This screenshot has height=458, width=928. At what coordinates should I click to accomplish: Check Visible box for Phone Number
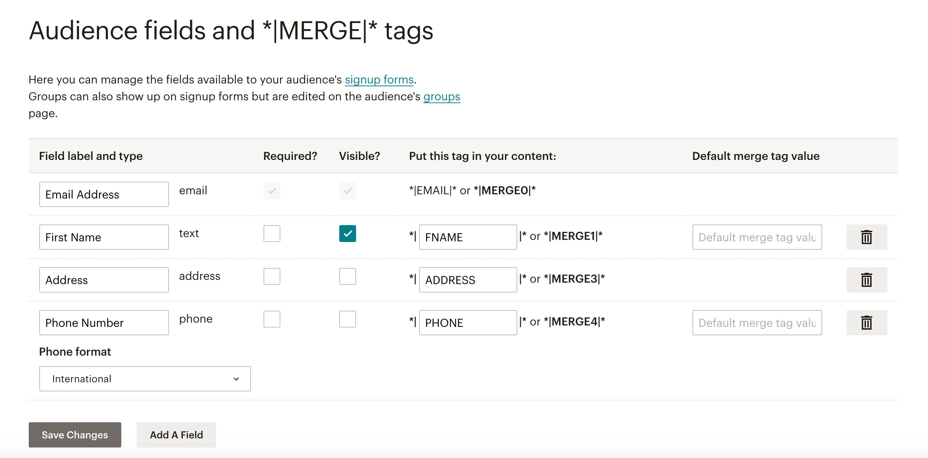tap(347, 319)
